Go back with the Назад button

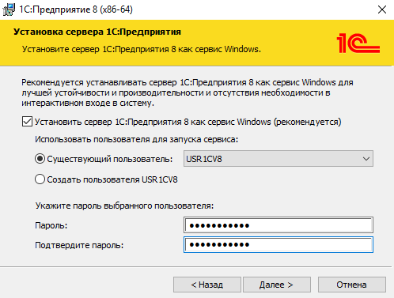tap(207, 285)
